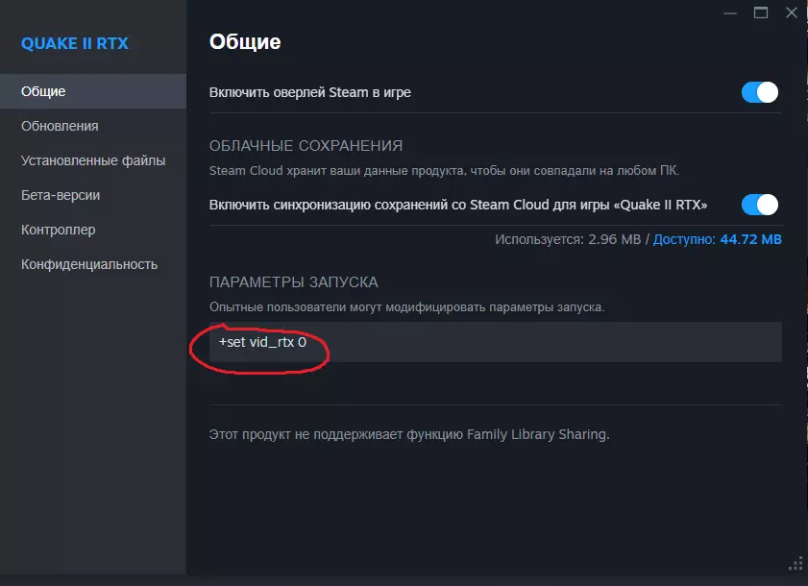Open the Конфиденциальность section

pyautogui.click(x=89, y=264)
